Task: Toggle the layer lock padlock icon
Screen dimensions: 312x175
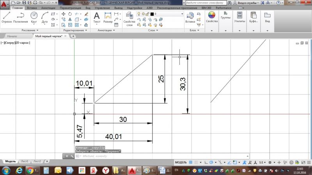Action: pyautogui.click(x=147, y=14)
